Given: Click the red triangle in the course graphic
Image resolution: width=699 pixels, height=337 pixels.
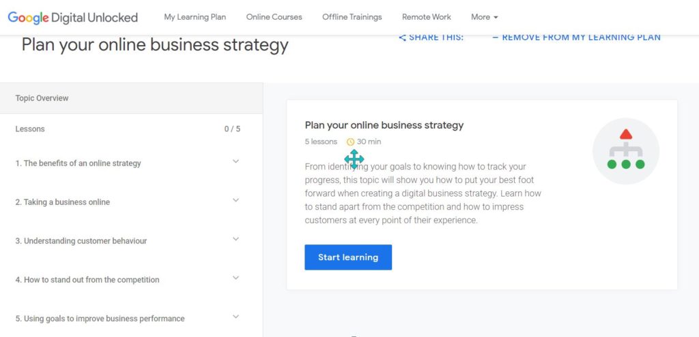Looking at the screenshot, I should pos(626,134).
